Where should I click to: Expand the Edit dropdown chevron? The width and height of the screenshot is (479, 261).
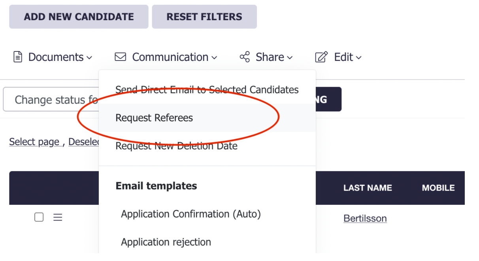(358, 58)
